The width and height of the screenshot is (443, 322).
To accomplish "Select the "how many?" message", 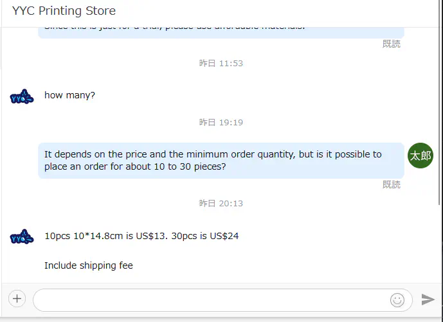I will pos(69,95).
